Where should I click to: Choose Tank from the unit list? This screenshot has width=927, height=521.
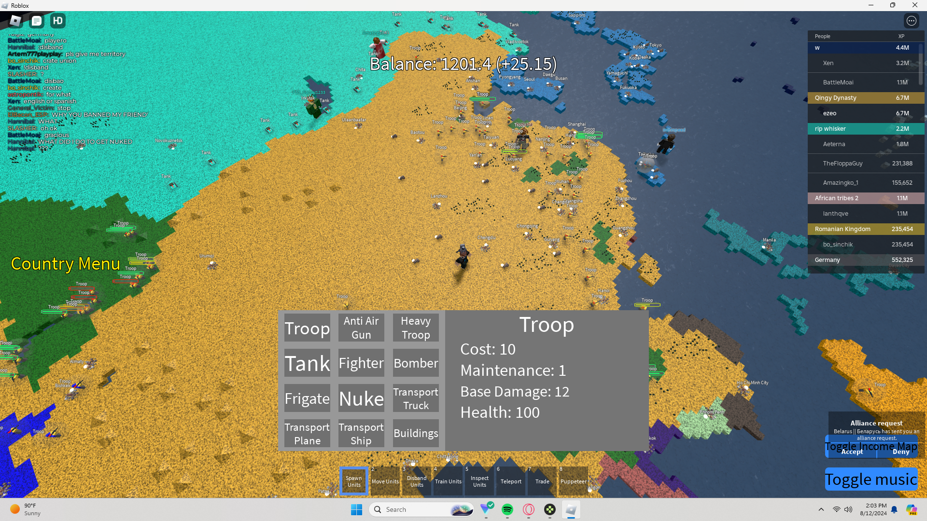(307, 363)
